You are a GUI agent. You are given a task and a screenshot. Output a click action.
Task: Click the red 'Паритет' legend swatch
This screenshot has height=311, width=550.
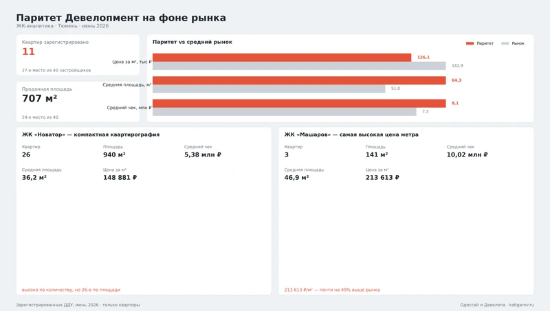click(470, 43)
